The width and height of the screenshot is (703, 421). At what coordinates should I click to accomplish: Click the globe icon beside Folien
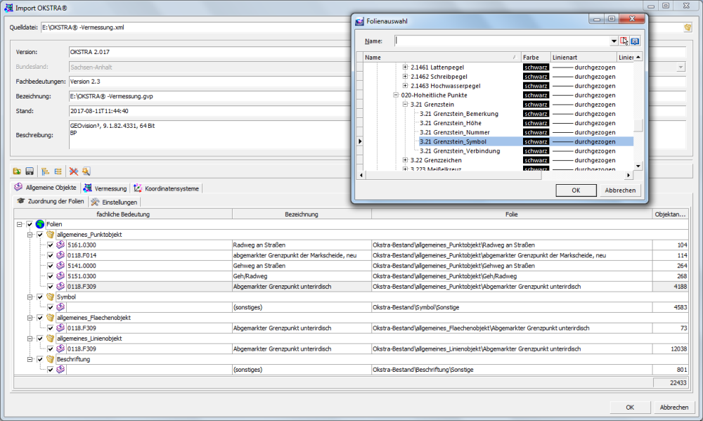pyautogui.click(x=40, y=224)
